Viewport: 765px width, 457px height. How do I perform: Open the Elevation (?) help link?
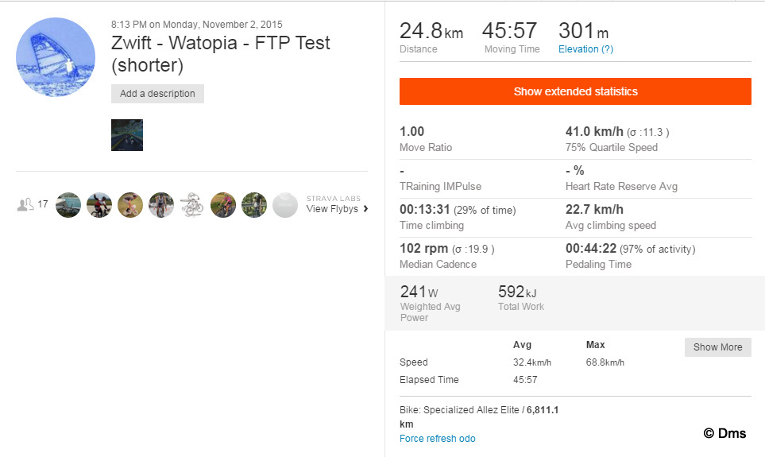tap(585, 49)
